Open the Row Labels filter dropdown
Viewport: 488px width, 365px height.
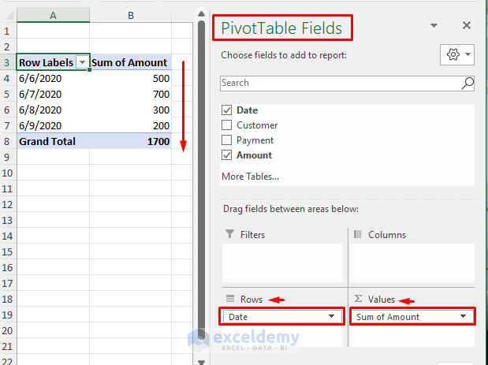click(82, 62)
